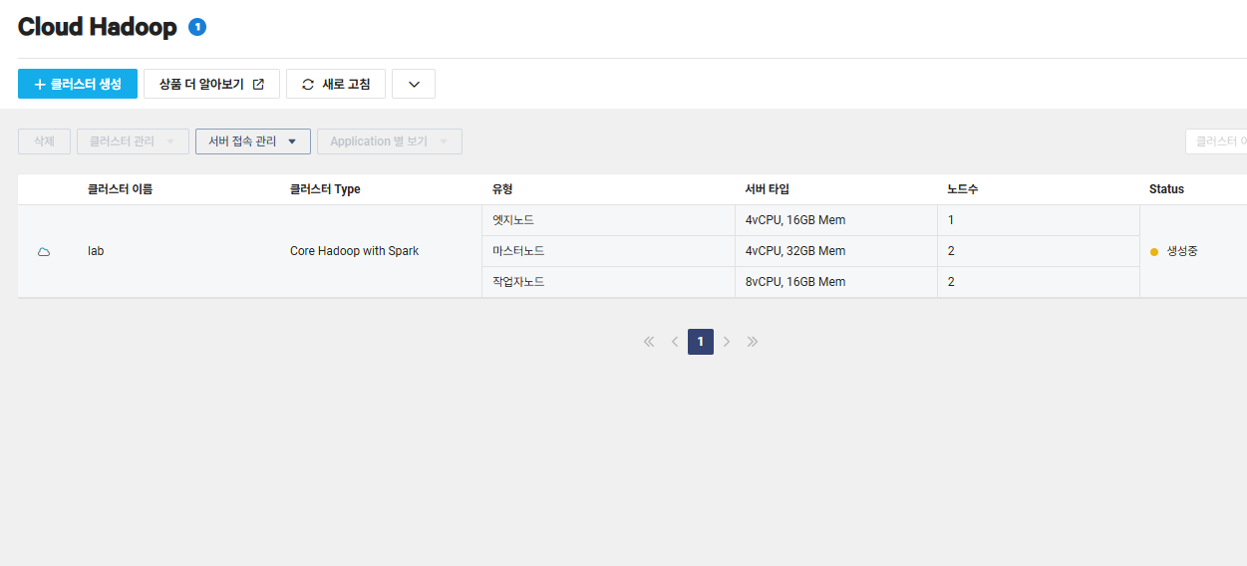Click the external link icon on 상품 더 알아보기
The image size is (1247, 566).
pyautogui.click(x=258, y=85)
